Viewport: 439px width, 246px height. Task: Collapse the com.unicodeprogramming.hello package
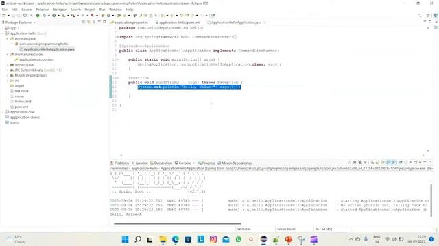pos(12,44)
